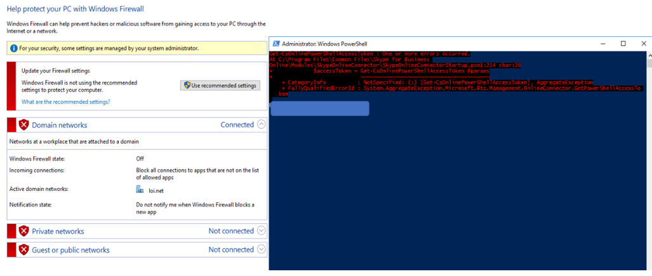The image size is (652, 276).
Task: Click the PowerShell scrollbar up arrow
Action: (x=648, y=55)
